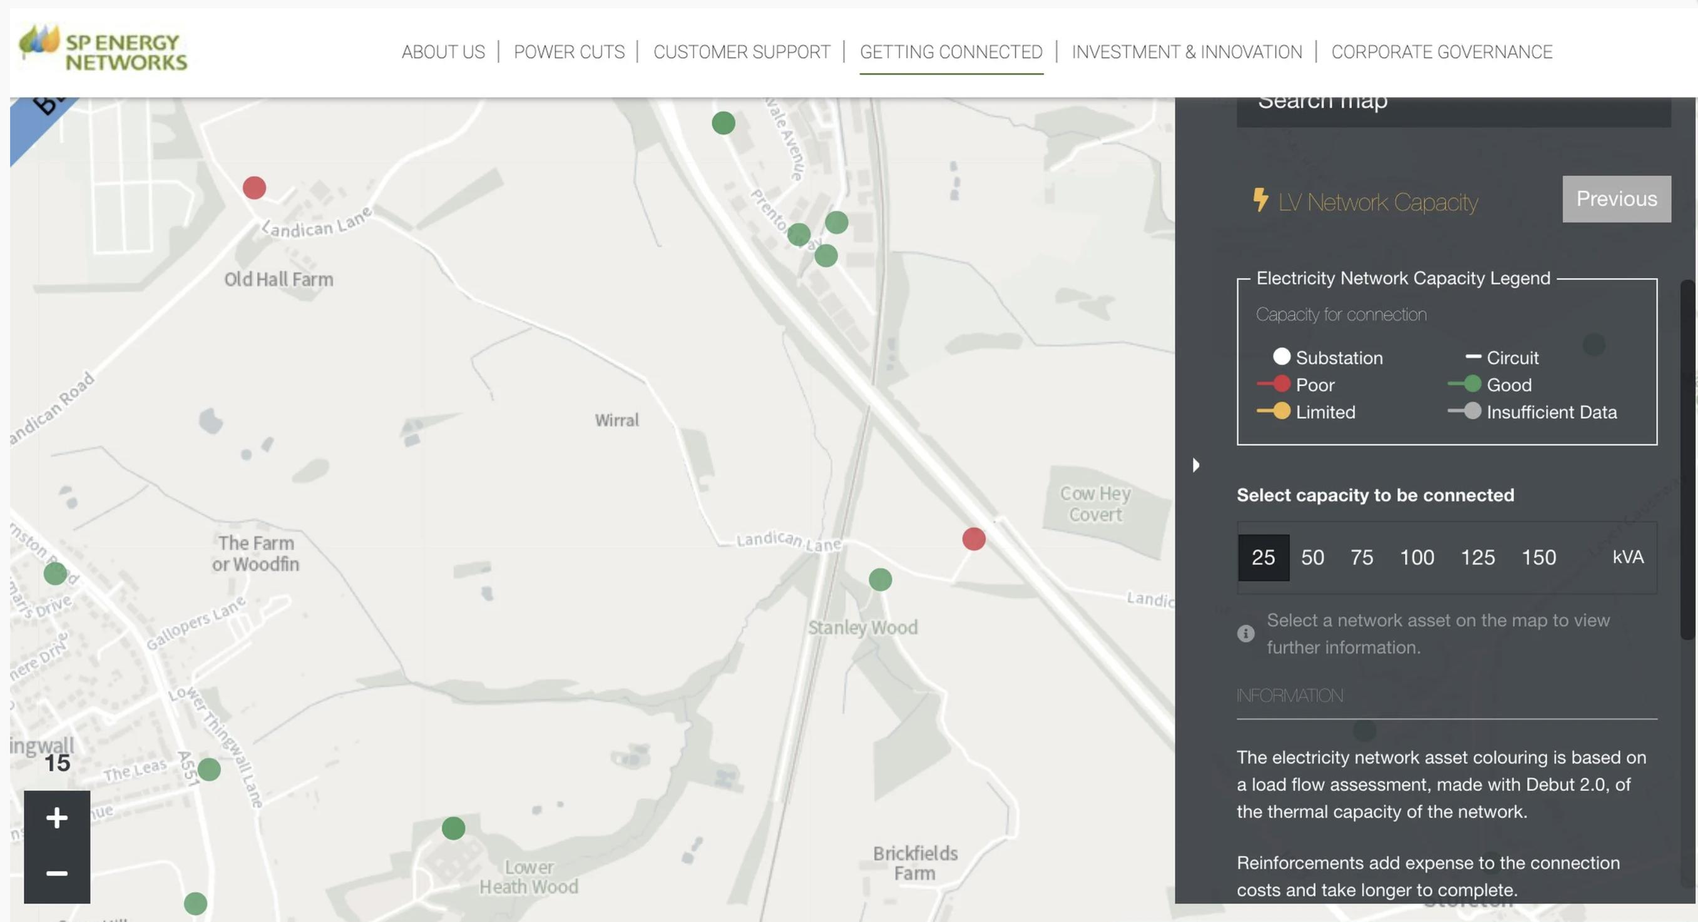The width and height of the screenshot is (1698, 922).
Task: Click the Insufficient Data grey legend marker
Action: click(1472, 411)
